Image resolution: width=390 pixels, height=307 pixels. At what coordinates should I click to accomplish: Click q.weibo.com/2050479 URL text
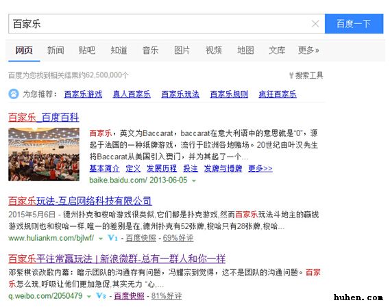(x=45, y=296)
